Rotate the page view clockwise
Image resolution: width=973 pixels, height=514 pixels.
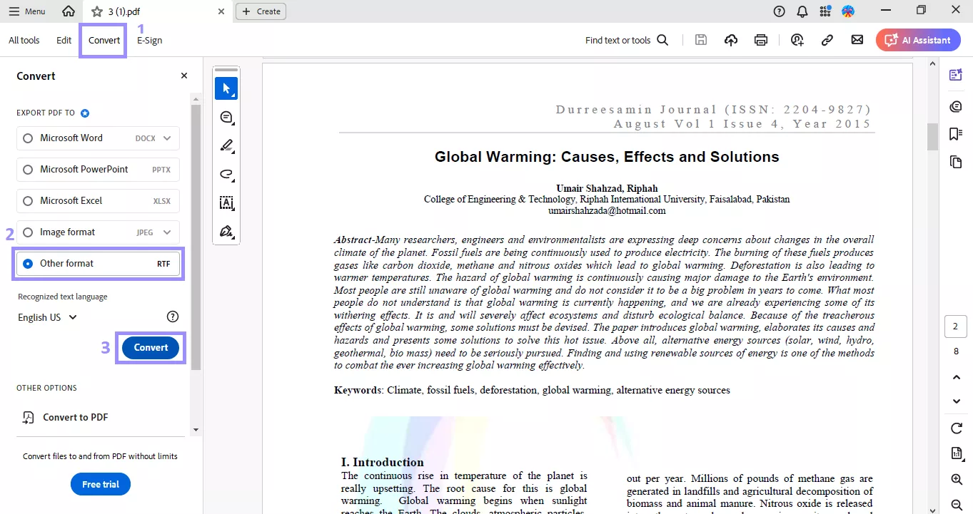pyautogui.click(x=957, y=428)
